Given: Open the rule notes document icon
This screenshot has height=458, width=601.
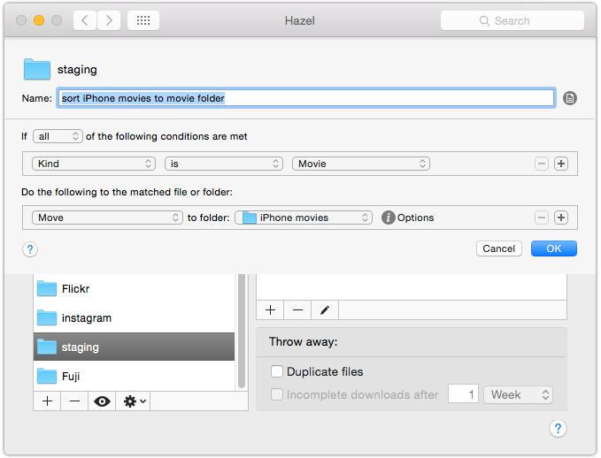Looking at the screenshot, I should (x=569, y=98).
